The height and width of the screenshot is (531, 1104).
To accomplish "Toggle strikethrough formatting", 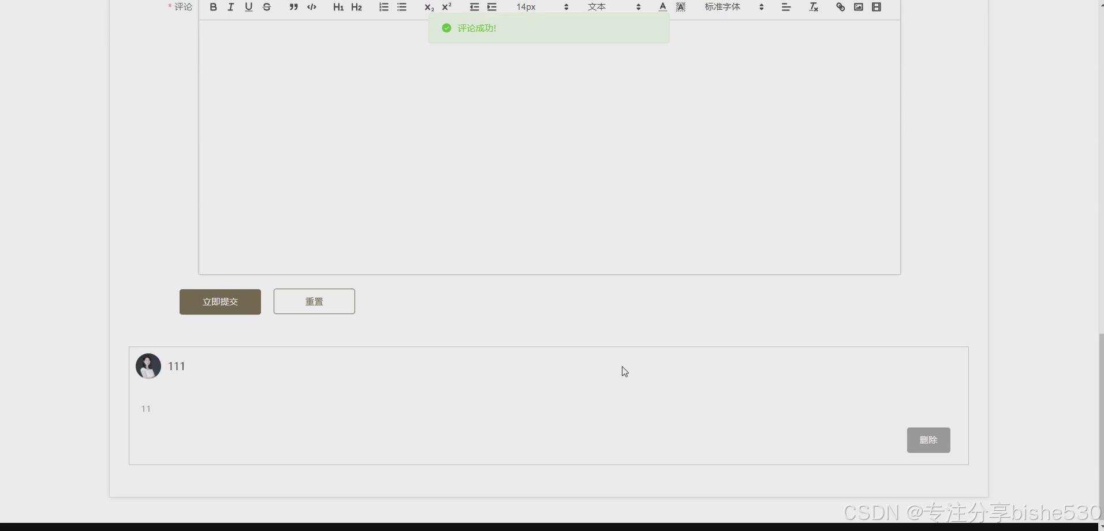I will pyautogui.click(x=267, y=7).
